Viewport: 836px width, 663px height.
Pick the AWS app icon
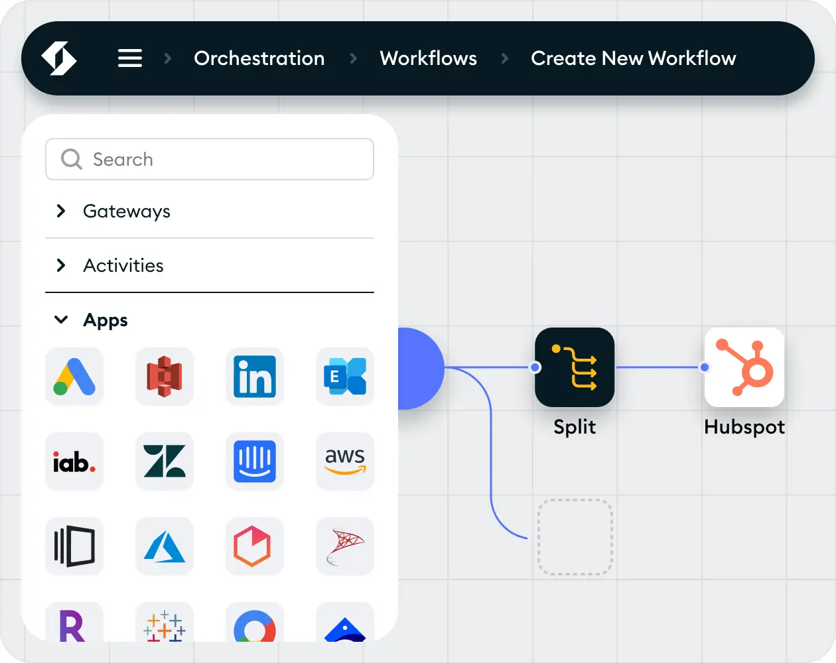click(345, 461)
